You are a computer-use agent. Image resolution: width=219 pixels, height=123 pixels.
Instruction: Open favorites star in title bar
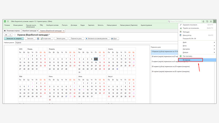pos(211,21)
